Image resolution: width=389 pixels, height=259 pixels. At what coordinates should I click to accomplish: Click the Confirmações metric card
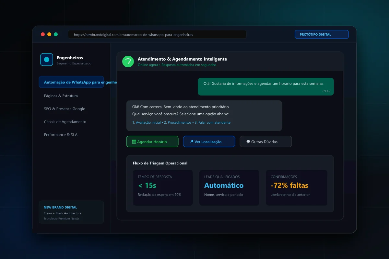point(297,188)
